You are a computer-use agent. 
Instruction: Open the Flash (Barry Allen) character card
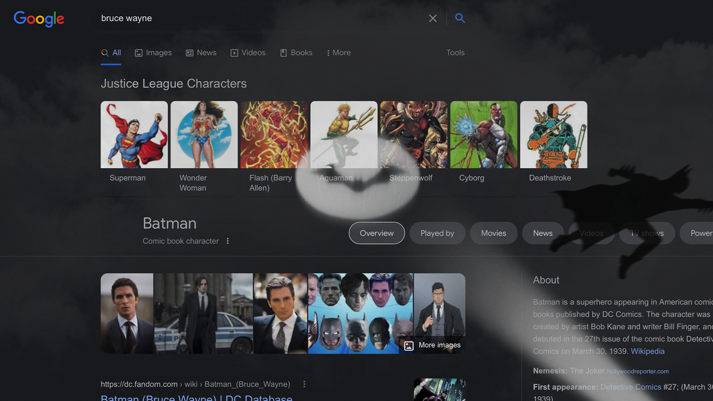(274, 147)
